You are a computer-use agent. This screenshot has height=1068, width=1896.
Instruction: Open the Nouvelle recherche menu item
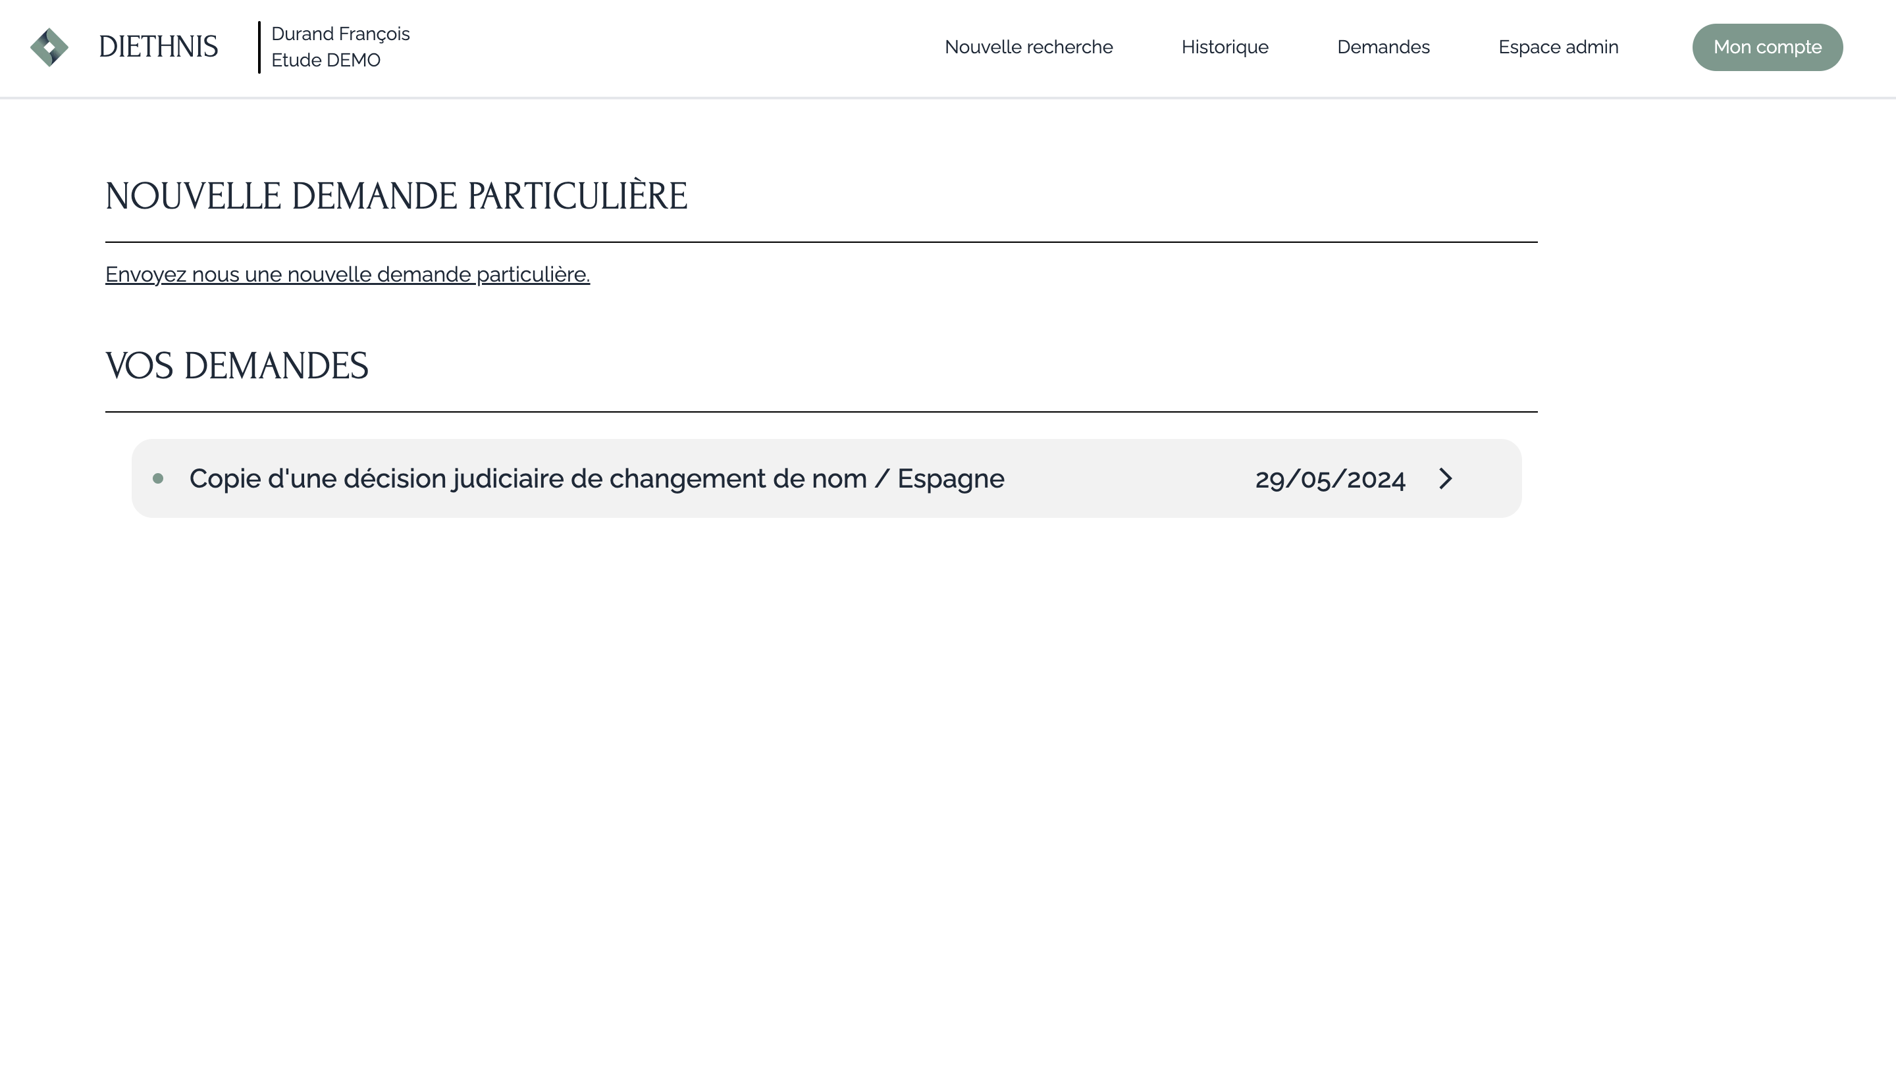[1028, 47]
